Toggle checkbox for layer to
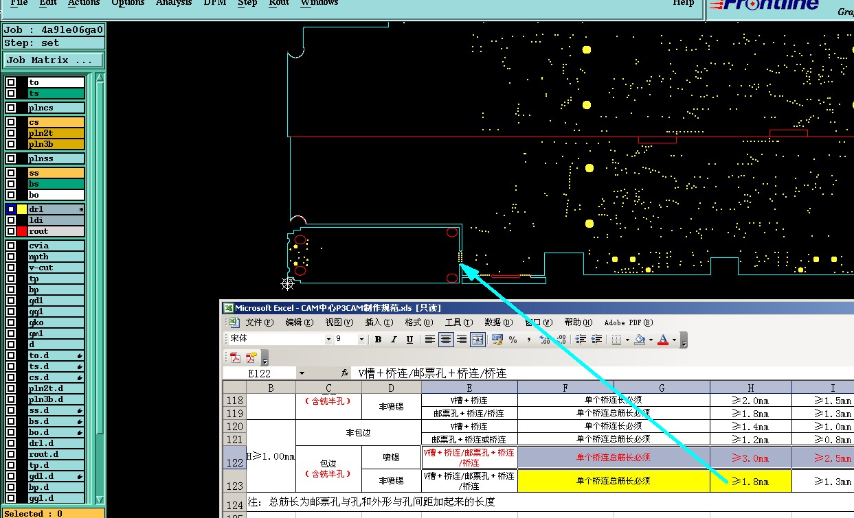Viewport: 854px width, 518px height. [11, 82]
